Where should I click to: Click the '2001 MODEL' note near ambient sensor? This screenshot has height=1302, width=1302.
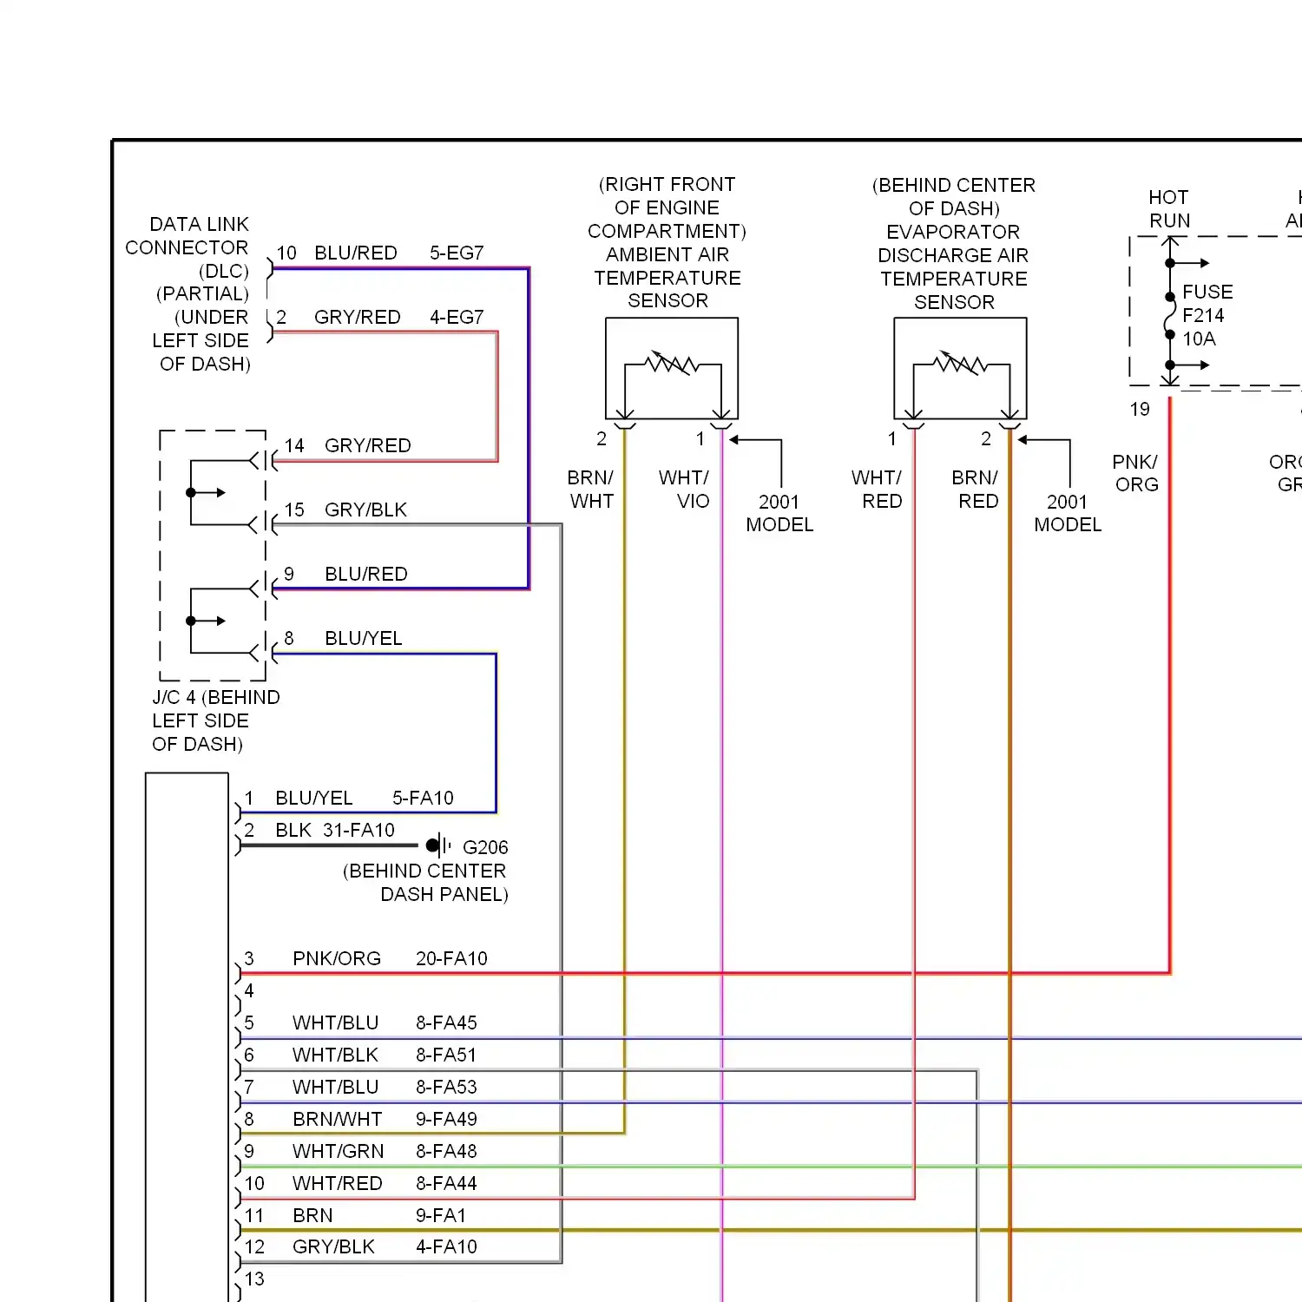[779, 513]
